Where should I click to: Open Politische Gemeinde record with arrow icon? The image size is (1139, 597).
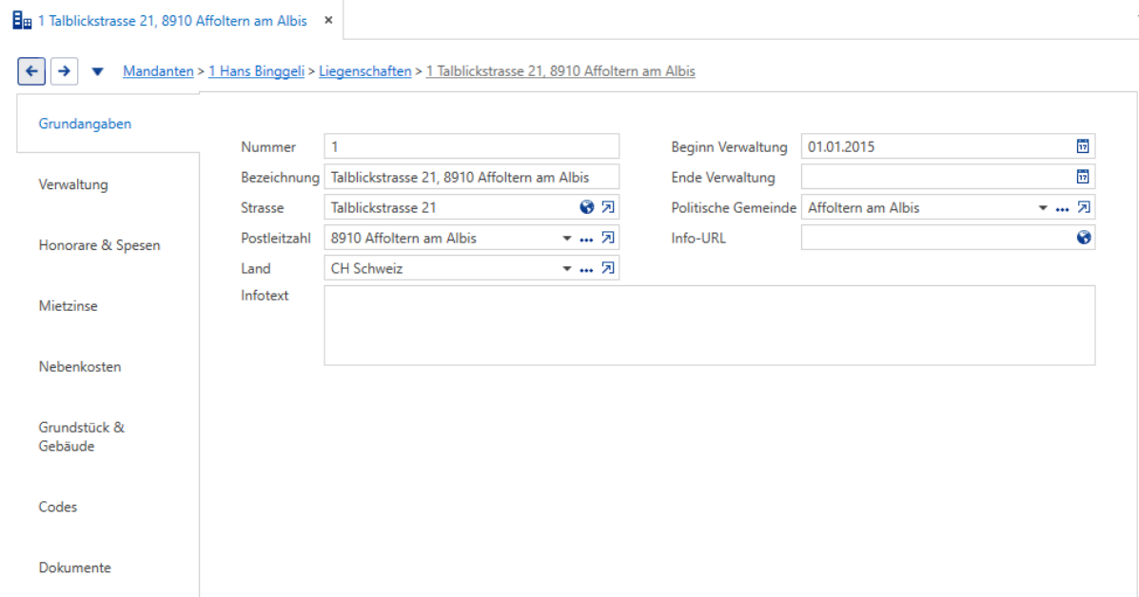(x=1084, y=207)
